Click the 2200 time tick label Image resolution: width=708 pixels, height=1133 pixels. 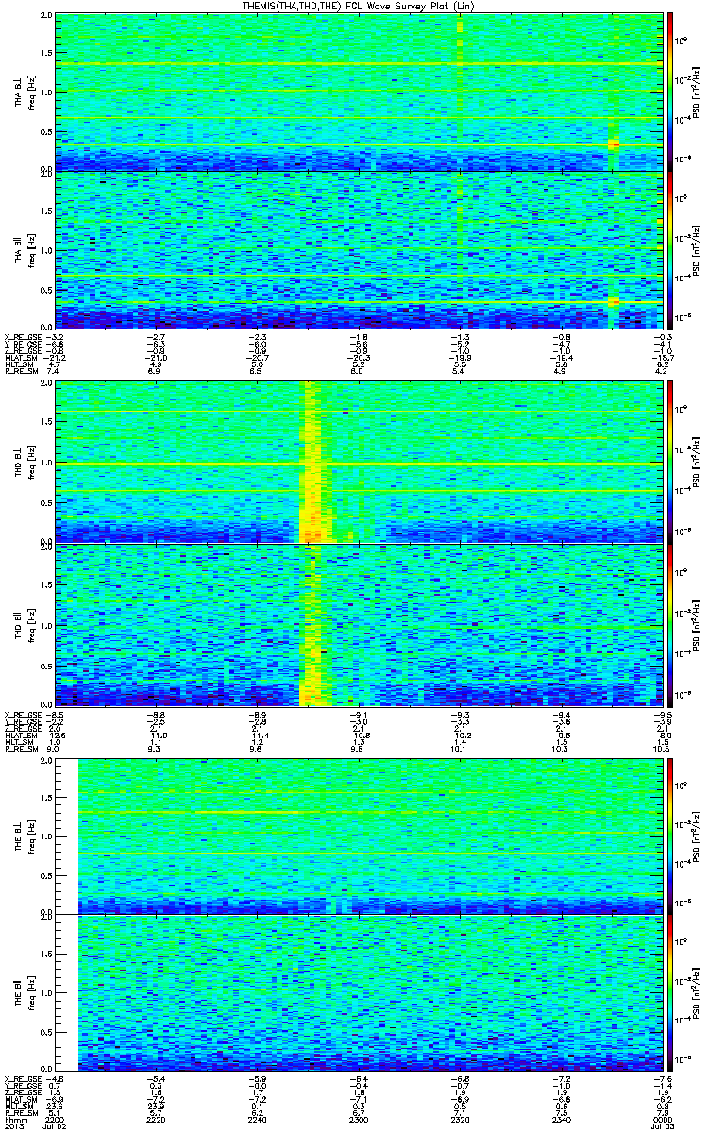pos(57,1119)
